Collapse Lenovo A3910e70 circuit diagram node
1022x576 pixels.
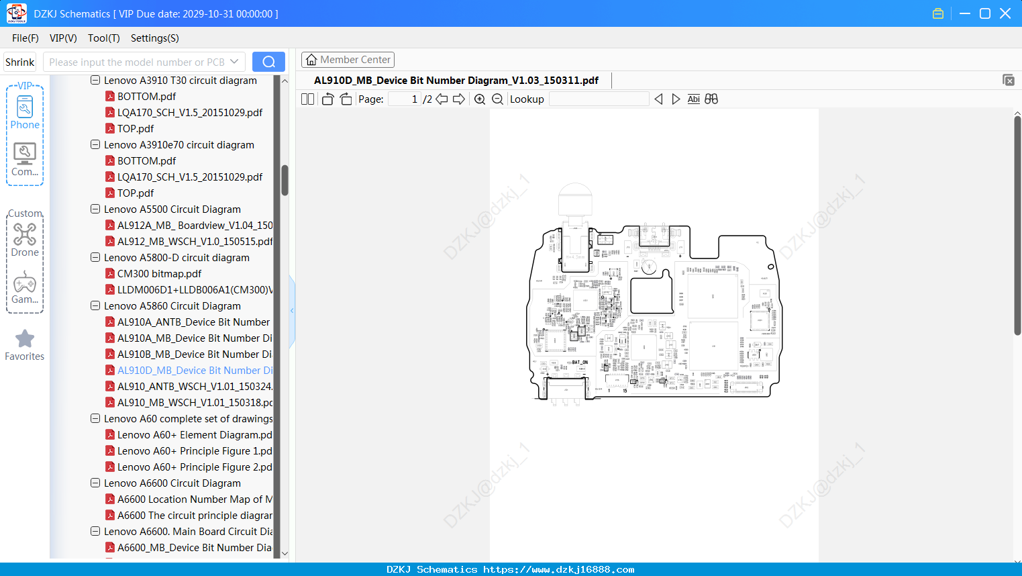(x=95, y=144)
